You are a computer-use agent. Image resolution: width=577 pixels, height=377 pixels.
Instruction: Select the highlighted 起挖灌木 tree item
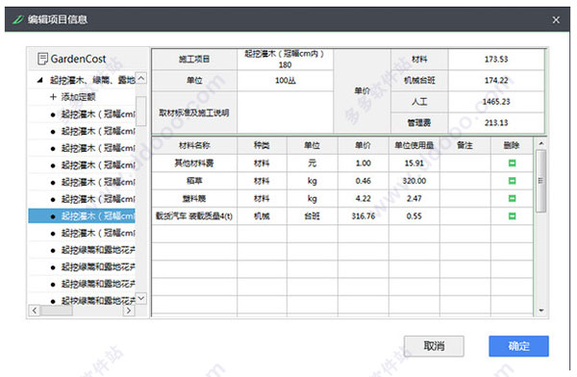coord(82,216)
